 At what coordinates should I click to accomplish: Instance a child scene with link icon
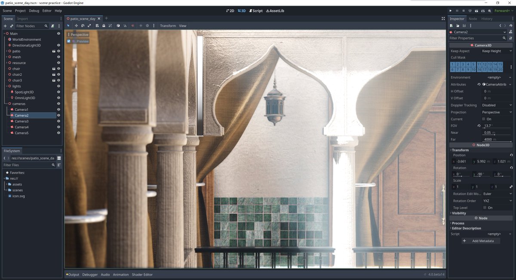tap(12, 26)
